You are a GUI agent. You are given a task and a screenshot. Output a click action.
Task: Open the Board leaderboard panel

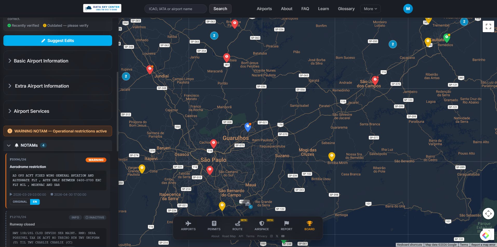[x=309, y=225]
